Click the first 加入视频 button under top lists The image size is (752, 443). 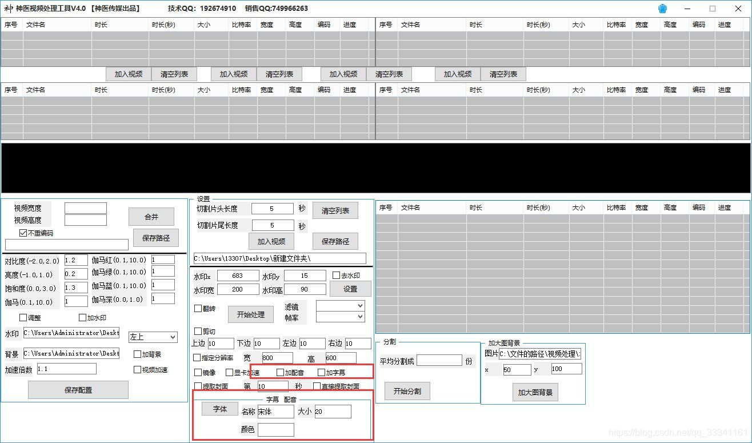point(129,74)
